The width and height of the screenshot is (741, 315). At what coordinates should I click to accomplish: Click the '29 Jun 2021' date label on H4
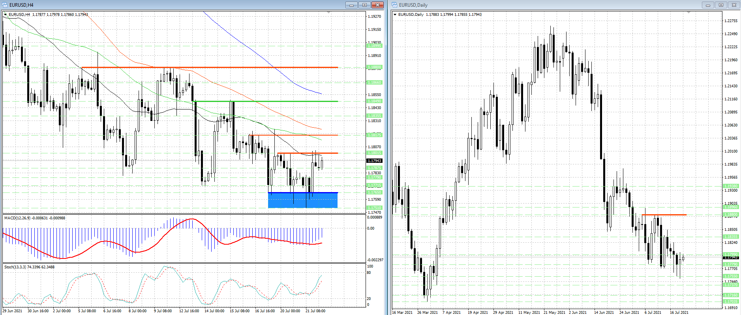(12, 311)
